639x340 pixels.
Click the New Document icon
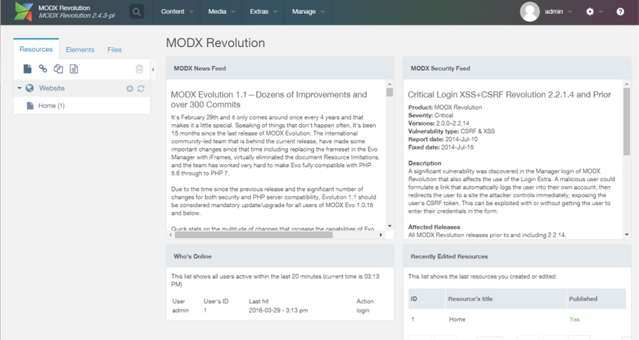point(27,69)
